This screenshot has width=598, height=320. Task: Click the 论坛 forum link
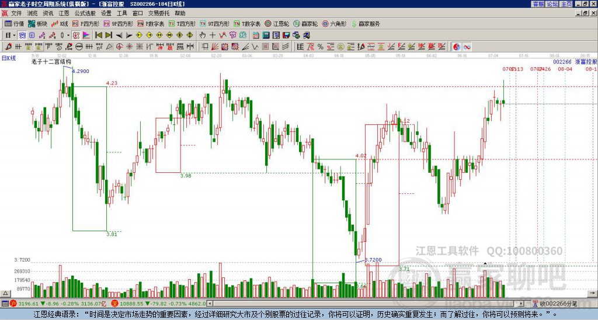[x=552, y=4]
